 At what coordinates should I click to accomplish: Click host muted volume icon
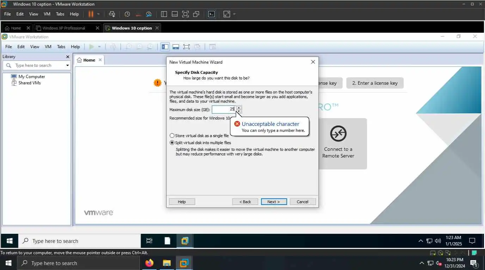(x=439, y=263)
